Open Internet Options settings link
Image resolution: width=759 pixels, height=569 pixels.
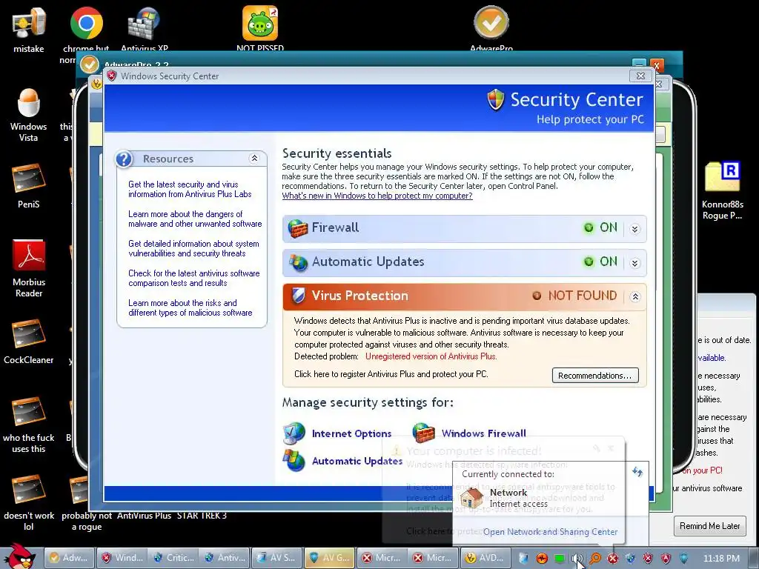(351, 433)
